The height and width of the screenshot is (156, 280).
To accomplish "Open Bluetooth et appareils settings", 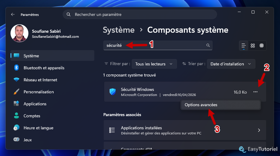I will click(x=52, y=68).
